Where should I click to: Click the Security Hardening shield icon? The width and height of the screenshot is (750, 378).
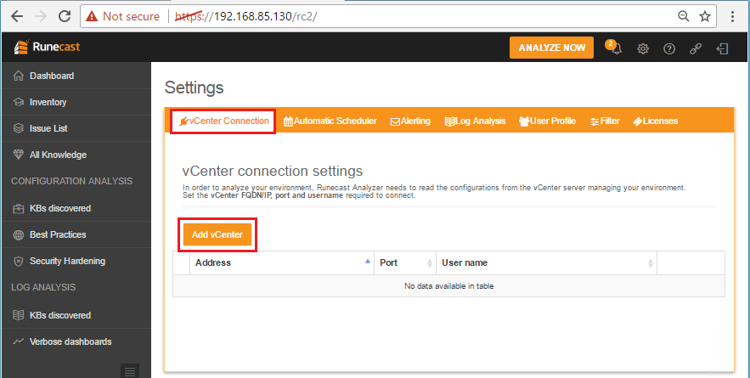[18, 262]
